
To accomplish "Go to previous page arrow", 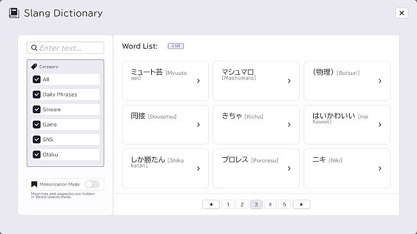I will click(x=211, y=205).
